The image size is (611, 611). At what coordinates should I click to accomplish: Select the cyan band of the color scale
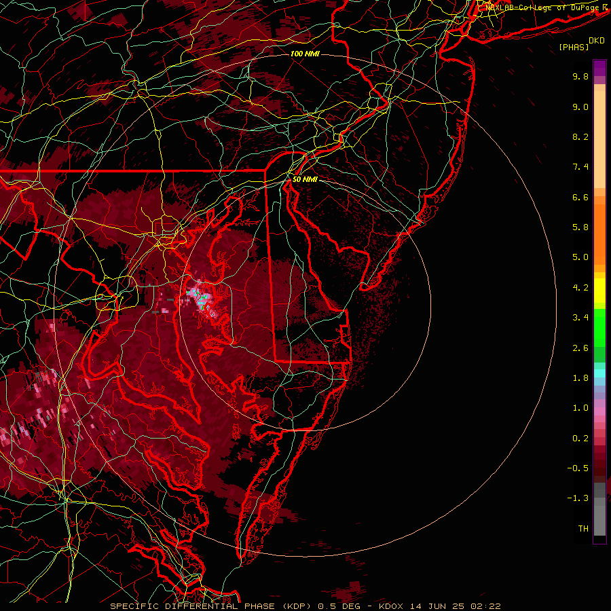click(x=599, y=373)
